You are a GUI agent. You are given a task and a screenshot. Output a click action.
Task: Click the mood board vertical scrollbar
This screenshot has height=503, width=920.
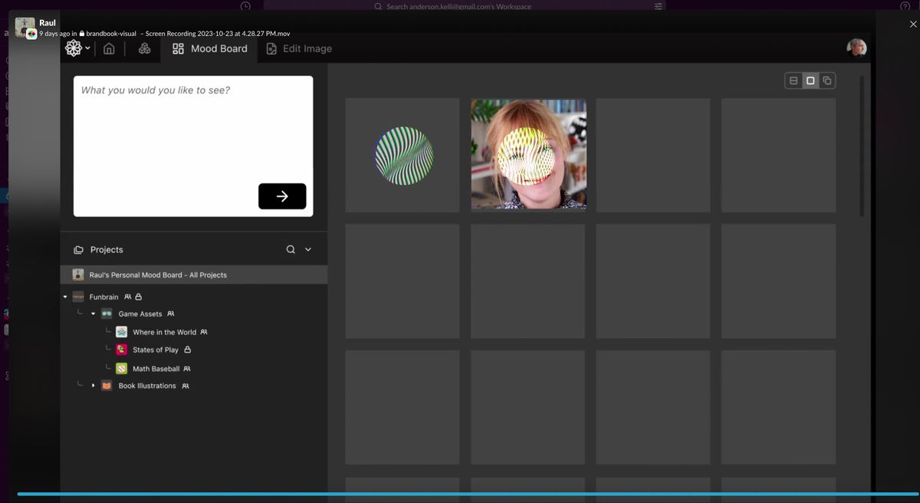coord(862,146)
